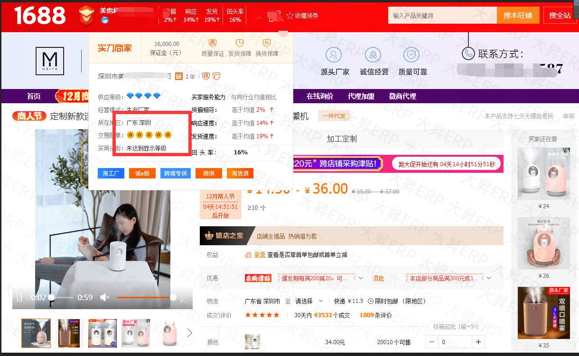The image size is (579, 356).
Task: Open the ¥26 recommended pink humidifier image
Action: point(544,243)
